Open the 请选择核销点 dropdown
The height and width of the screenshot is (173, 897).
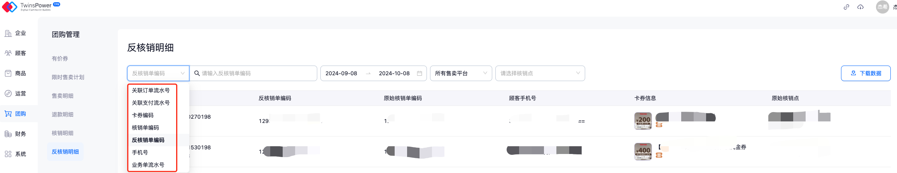click(540, 73)
